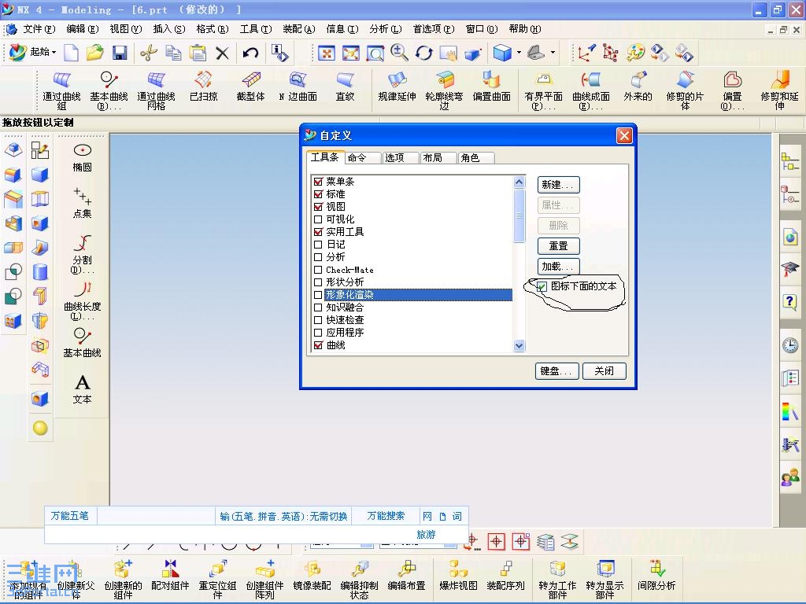Viewport: 806px width, 604px height.
Task: Expand the shaded cube display style dropdown arrow
Action: click(519, 53)
